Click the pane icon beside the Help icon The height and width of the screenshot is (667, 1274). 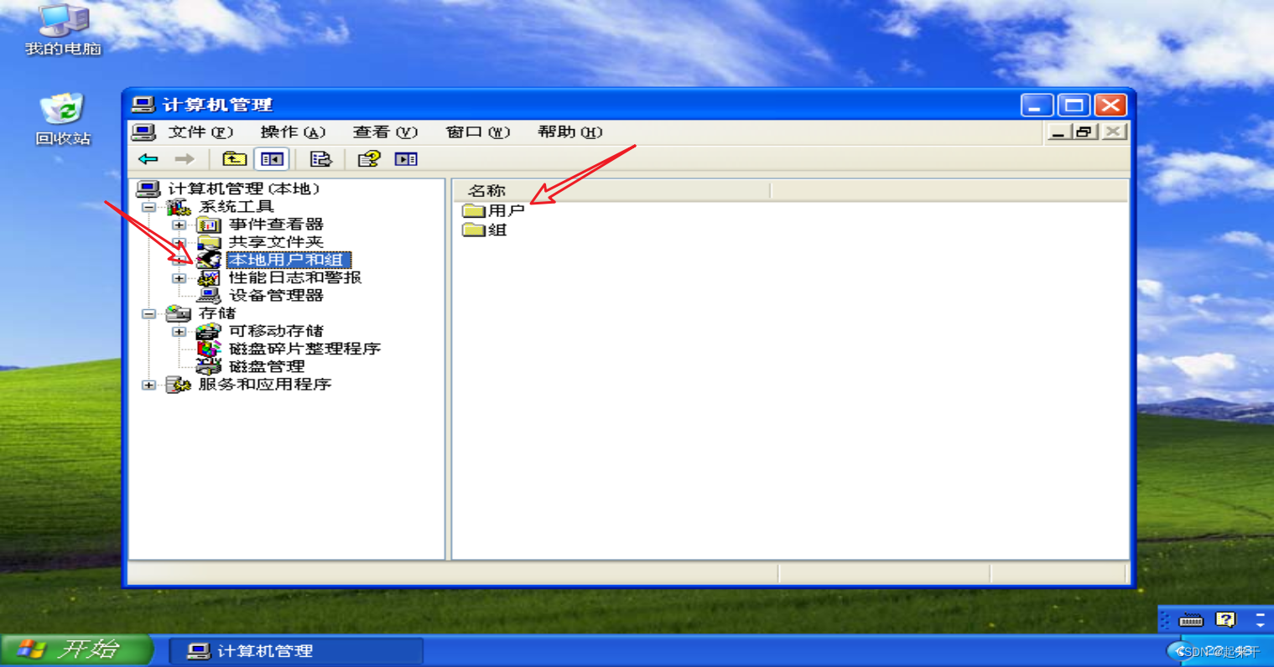point(406,159)
